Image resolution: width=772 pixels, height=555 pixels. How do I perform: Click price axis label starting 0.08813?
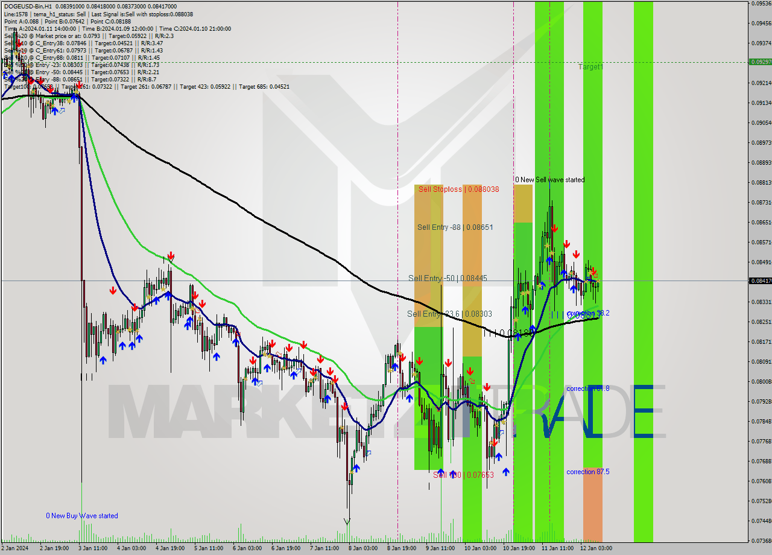[761, 183]
